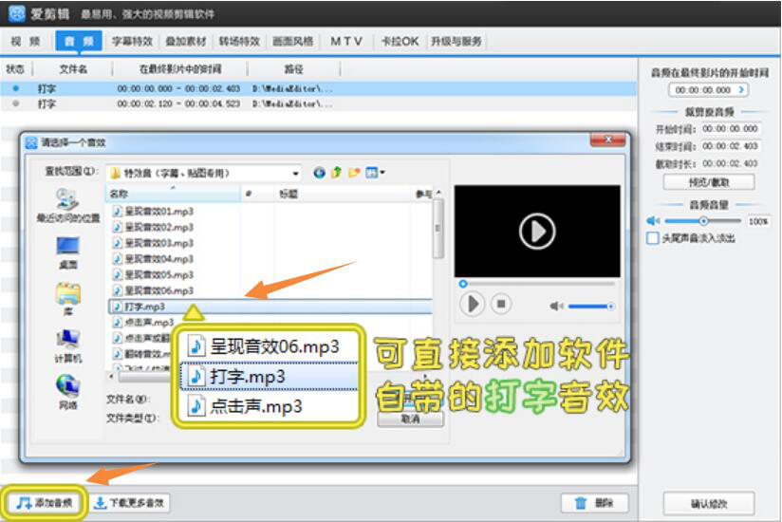
Task: Open the 画面风格 tab
Action: click(292, 42)
